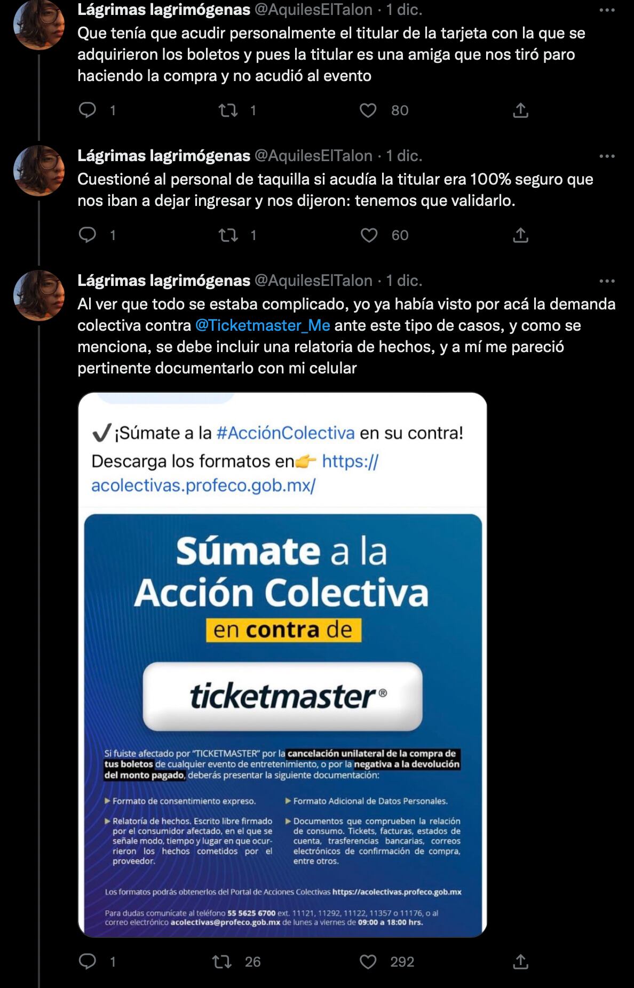Viewport: 634px width, 988px height.
Task: Open @AquilesElTalon handle on second tweet
Action: click(313, 156)
